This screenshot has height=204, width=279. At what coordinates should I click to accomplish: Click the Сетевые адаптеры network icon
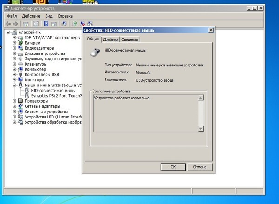click(x=20, y=106)
